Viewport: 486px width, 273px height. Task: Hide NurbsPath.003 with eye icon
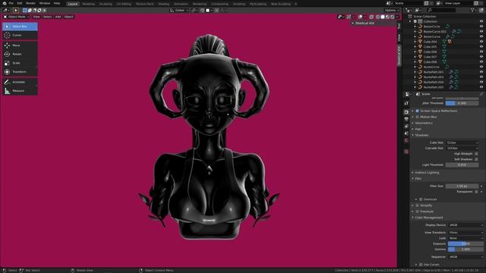point(481,77)
